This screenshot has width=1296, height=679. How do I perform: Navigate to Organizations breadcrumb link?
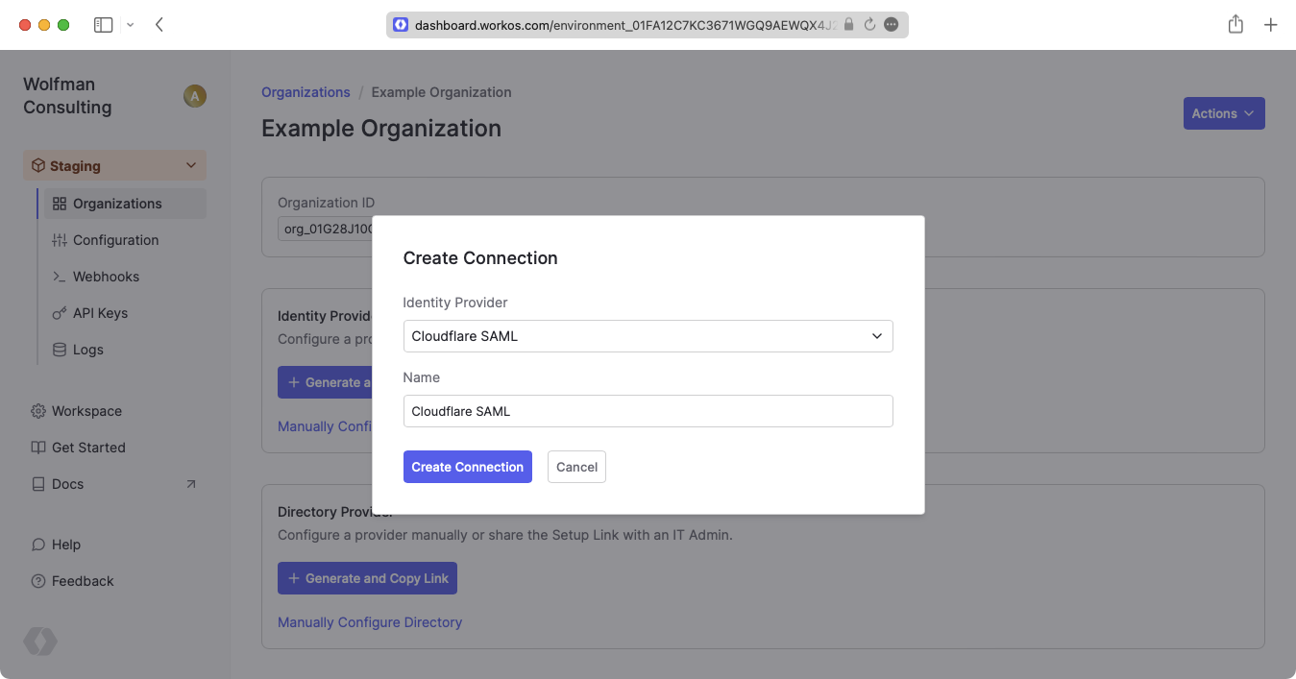coord(306,91)
